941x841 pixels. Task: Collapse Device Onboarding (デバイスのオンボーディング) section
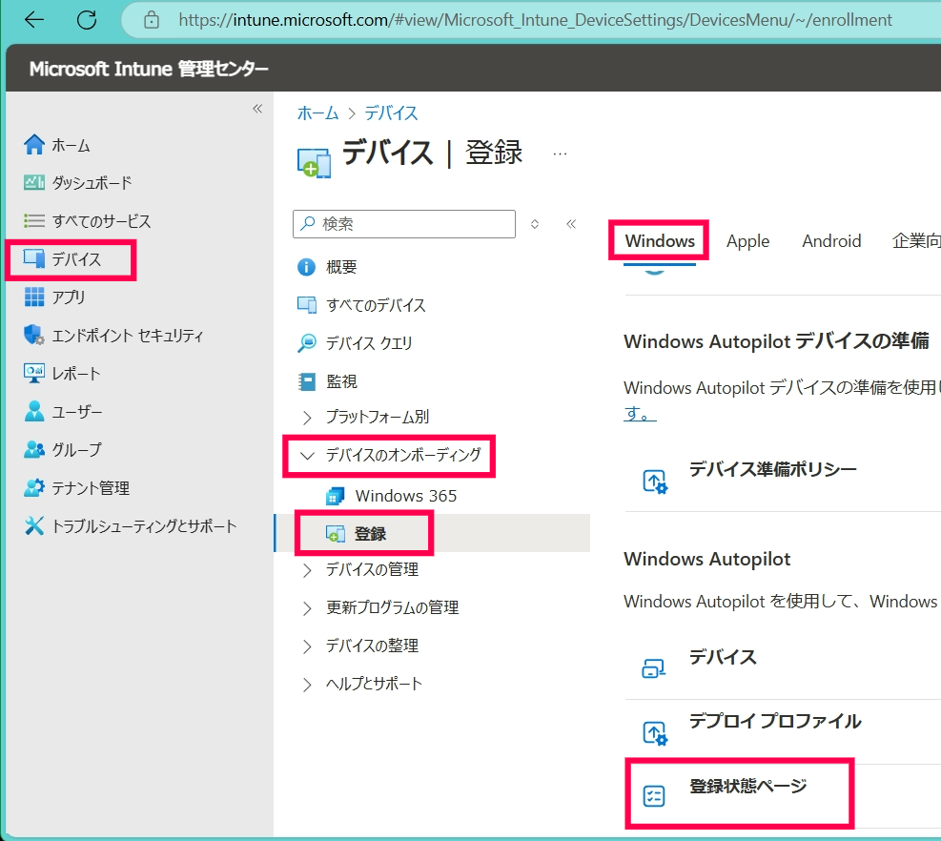click(x=307, y=456)
